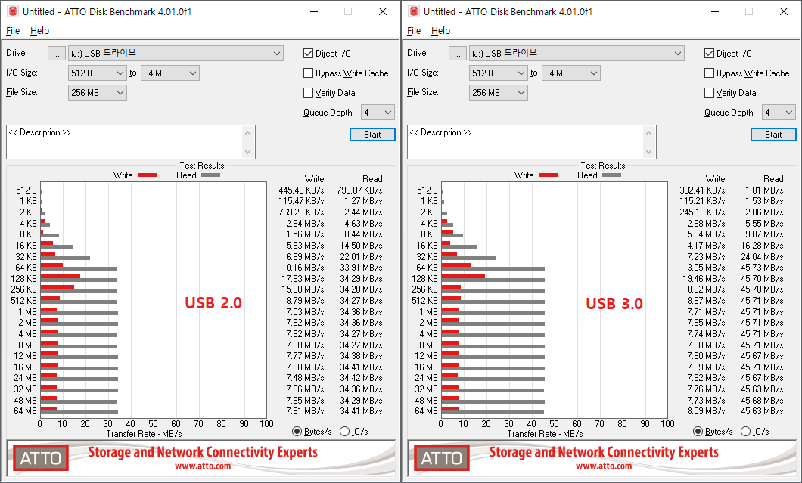Click 382.41 KB/s write value in right window

(x=702, y=190)
